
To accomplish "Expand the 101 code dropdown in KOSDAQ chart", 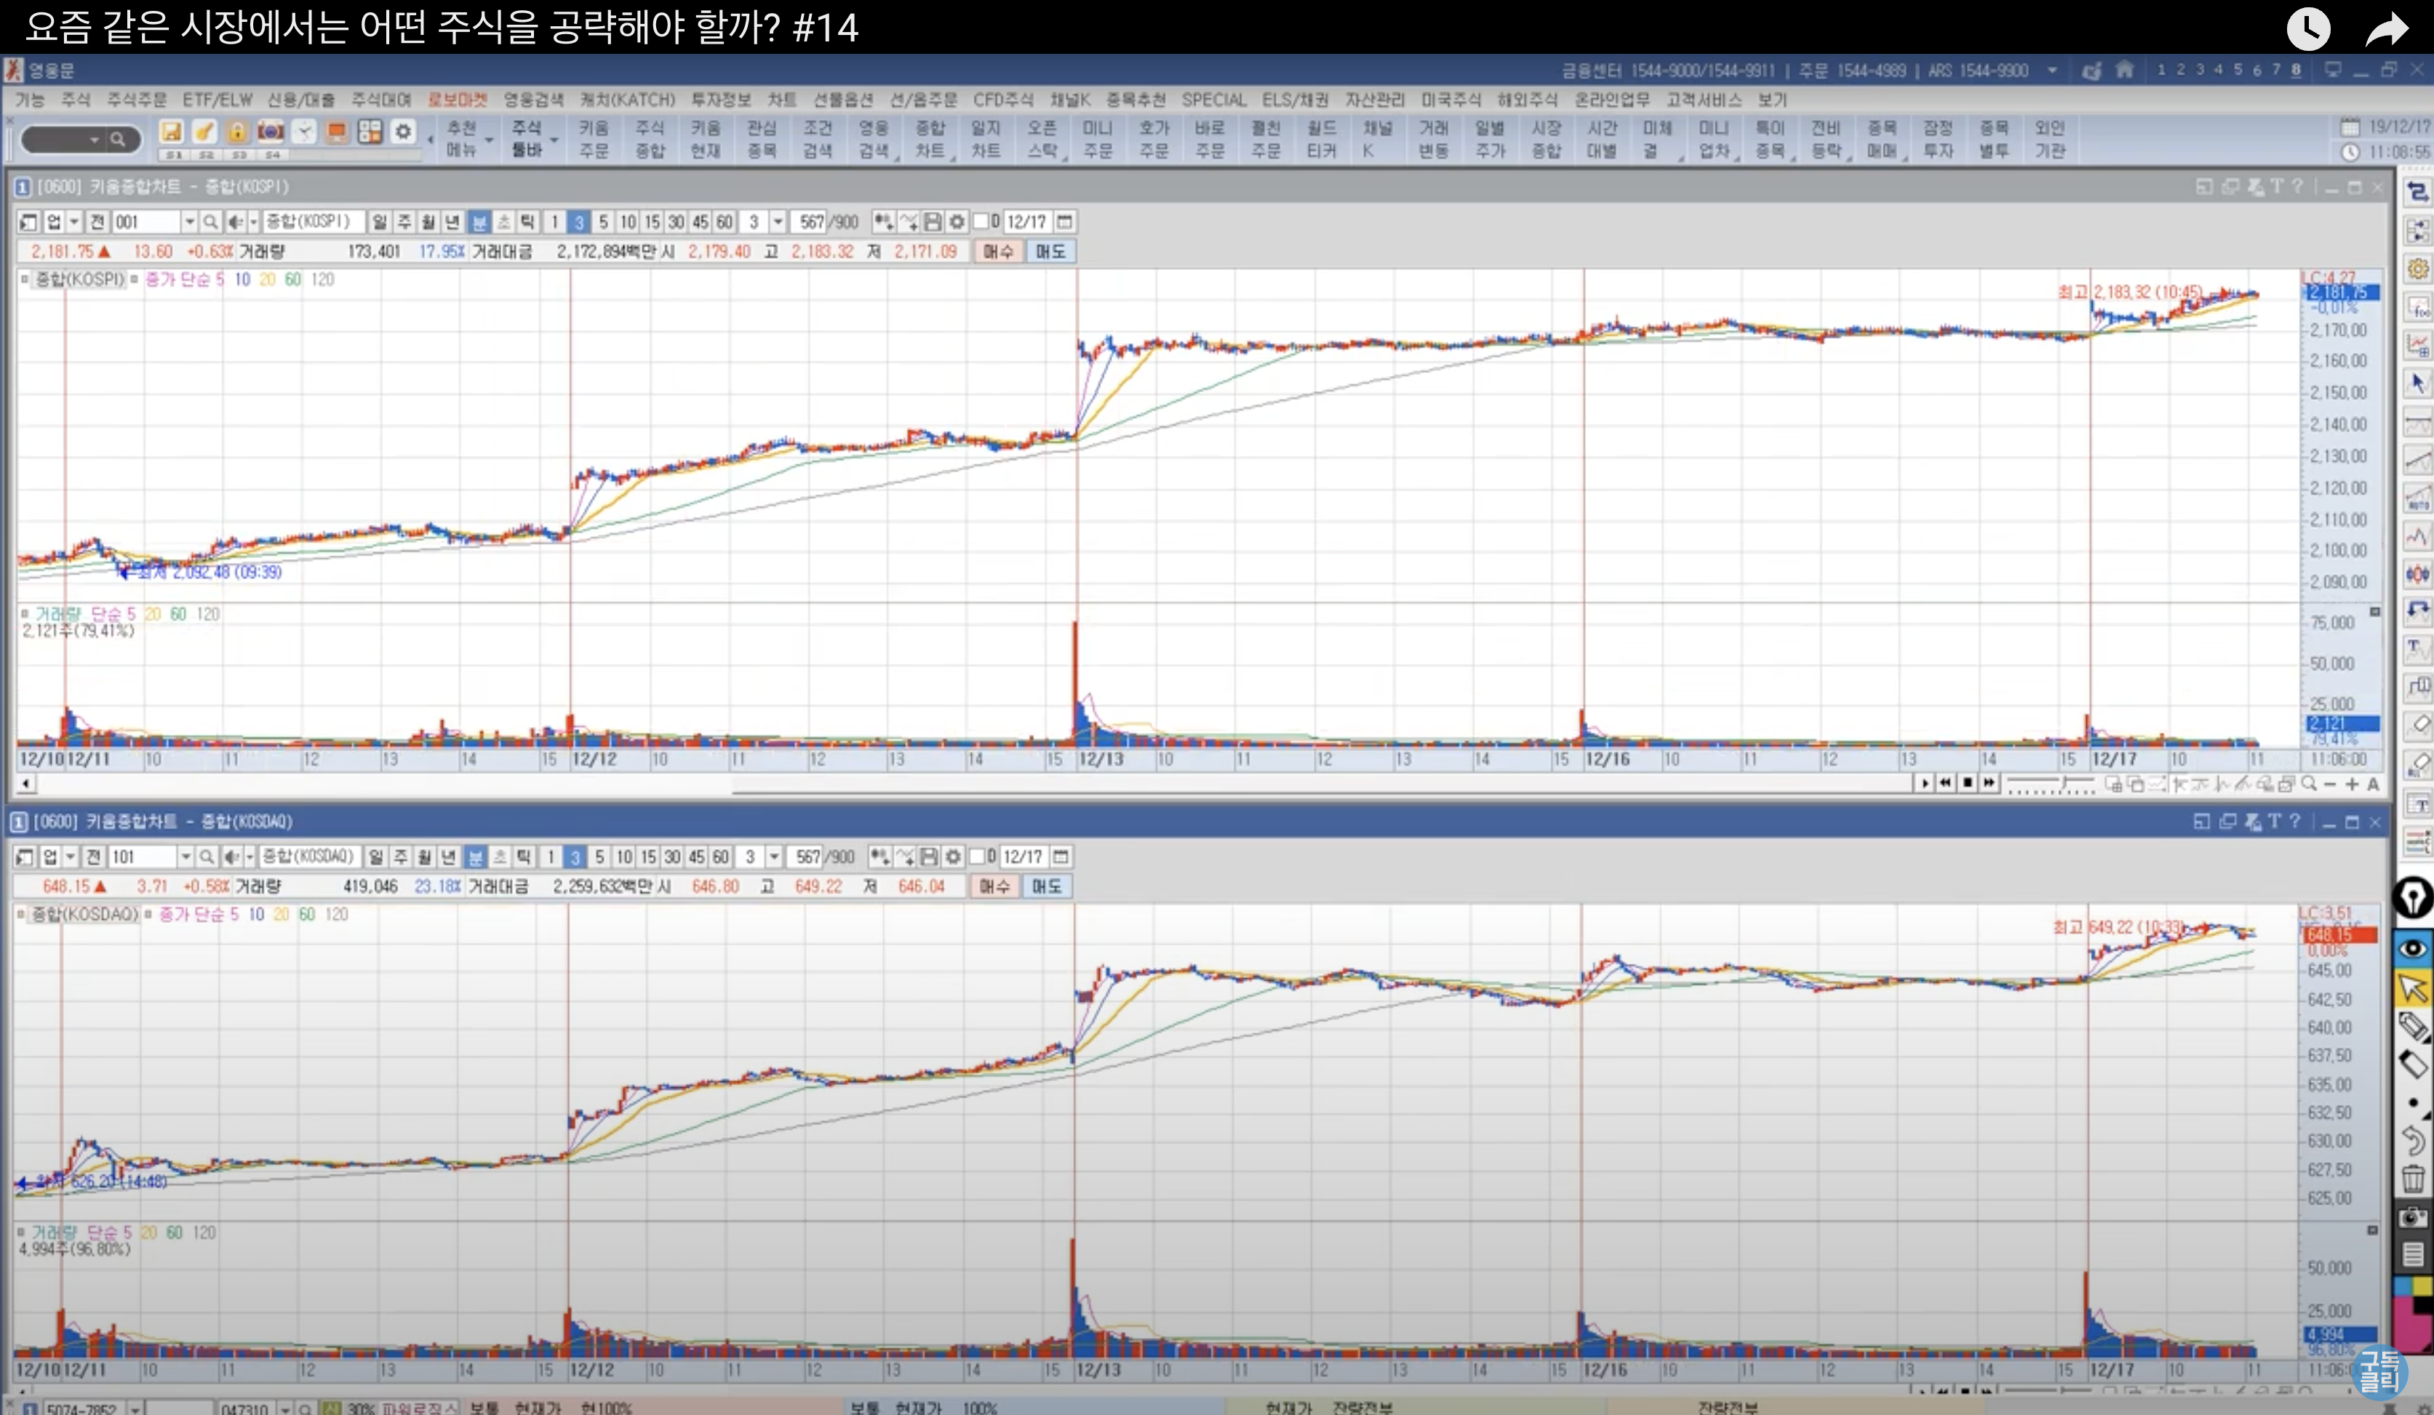I will click(185, 857).
